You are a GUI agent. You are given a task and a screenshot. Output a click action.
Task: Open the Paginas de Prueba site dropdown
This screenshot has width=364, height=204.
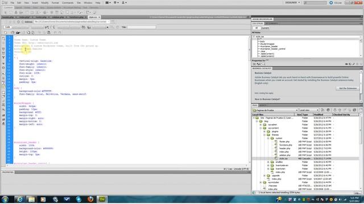click(275, 110)
